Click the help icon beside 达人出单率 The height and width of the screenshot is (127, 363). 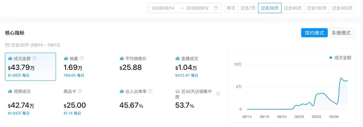click(150, 91)
